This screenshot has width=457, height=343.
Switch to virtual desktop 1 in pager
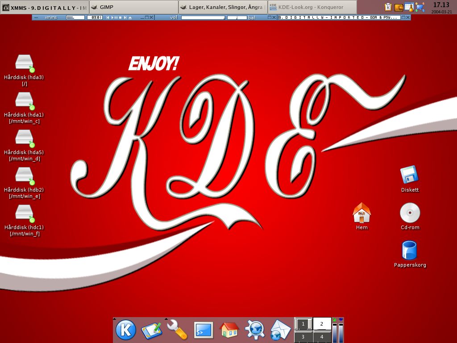[303, 324]
